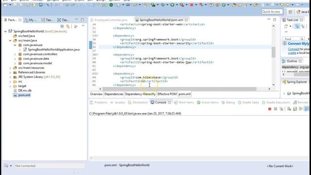Click the green Gradle G toolbar icon
The width and height of the screenshot is (311, 175).
[x=224, y=5]
